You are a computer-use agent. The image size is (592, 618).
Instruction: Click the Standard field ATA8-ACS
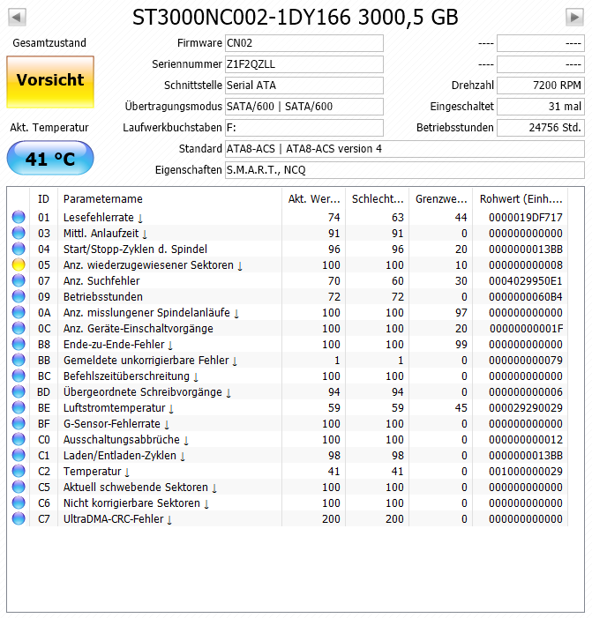tap(405, 149)
